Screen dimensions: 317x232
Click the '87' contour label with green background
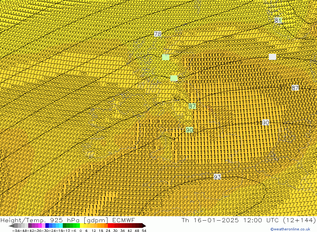click(192, 106)
